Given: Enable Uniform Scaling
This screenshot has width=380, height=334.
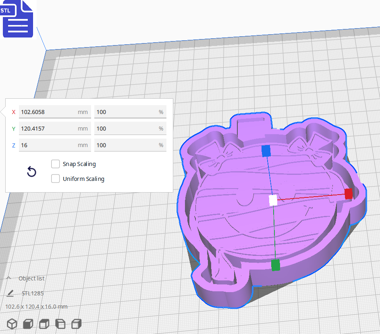Looking at the screenshot, I should tap(55, 178).
